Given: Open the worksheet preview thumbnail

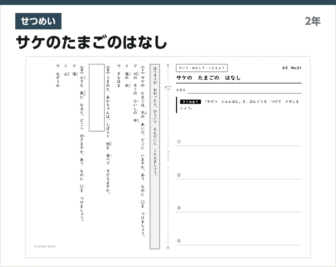Looking at the screenshot, I should click(168, 157).
